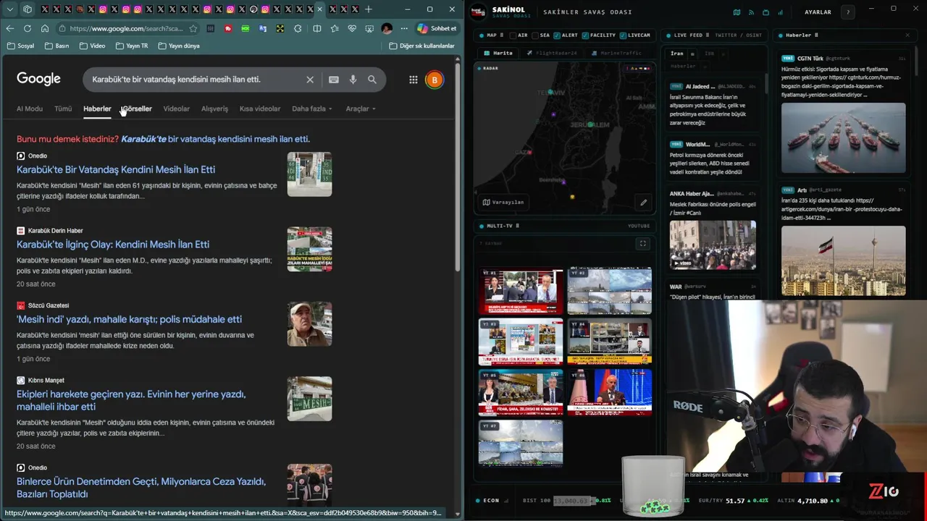927x521 pixels.
Task: Switch to the Kısa videolar tab
Action: (260, 109)
